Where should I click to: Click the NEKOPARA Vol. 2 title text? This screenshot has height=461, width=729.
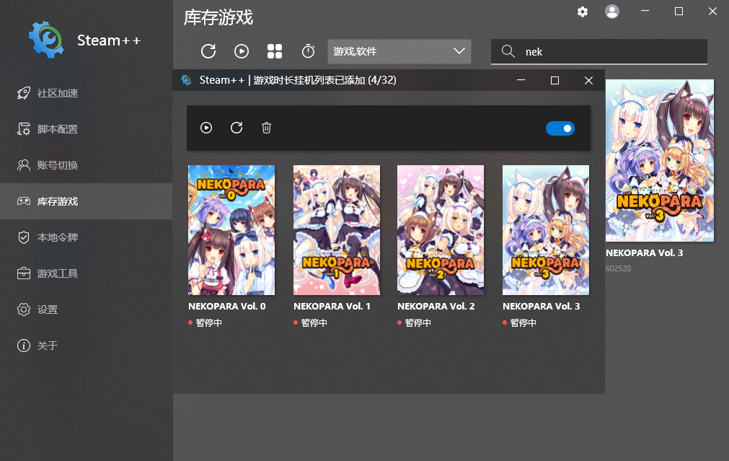point(436,307)
